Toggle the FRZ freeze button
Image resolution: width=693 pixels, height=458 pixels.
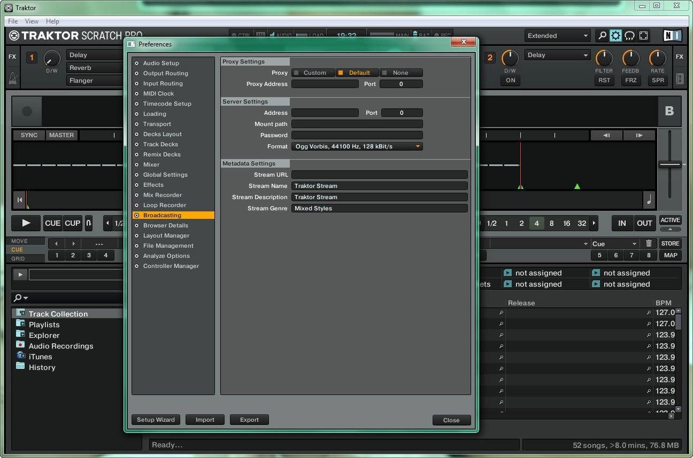631,80
